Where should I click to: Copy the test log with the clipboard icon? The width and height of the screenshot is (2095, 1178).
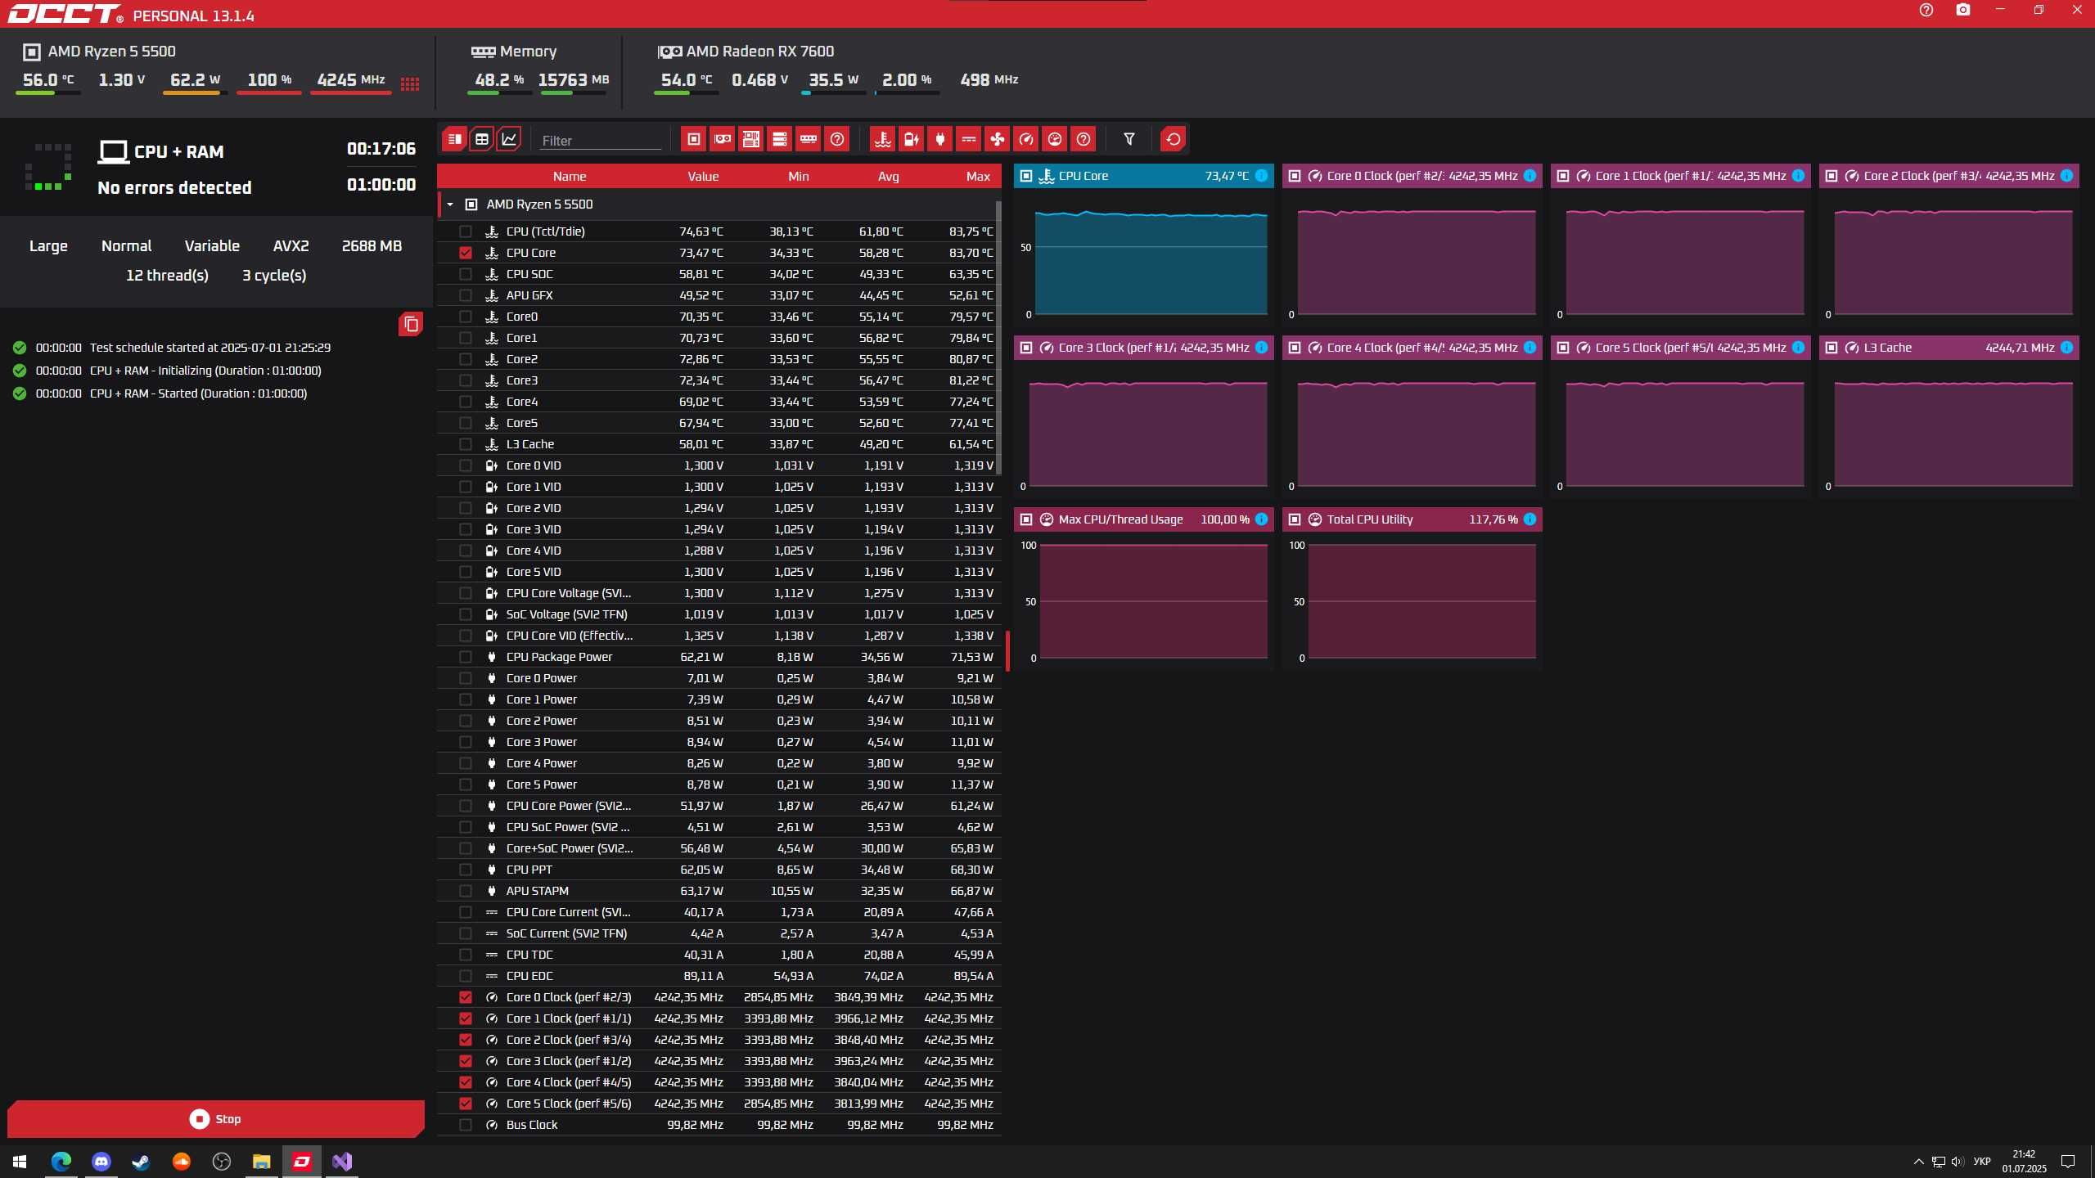tap(411, 325)
